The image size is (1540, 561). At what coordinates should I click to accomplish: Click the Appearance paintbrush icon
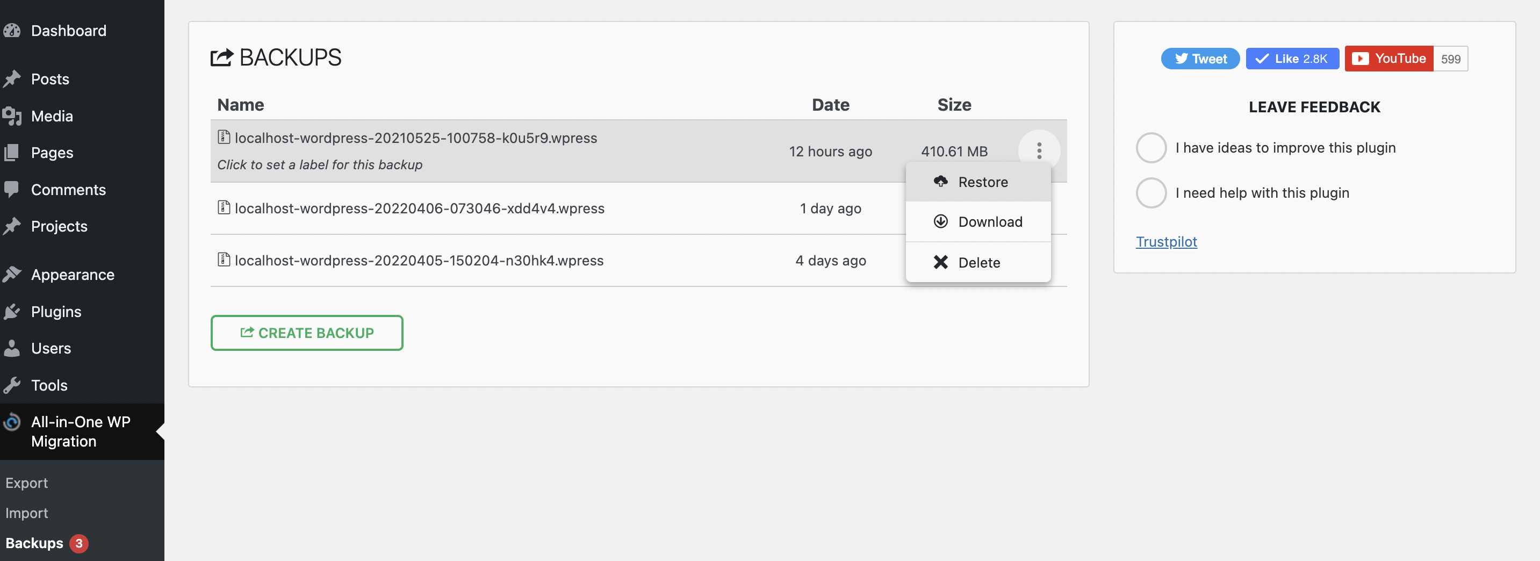click(12, 275)
